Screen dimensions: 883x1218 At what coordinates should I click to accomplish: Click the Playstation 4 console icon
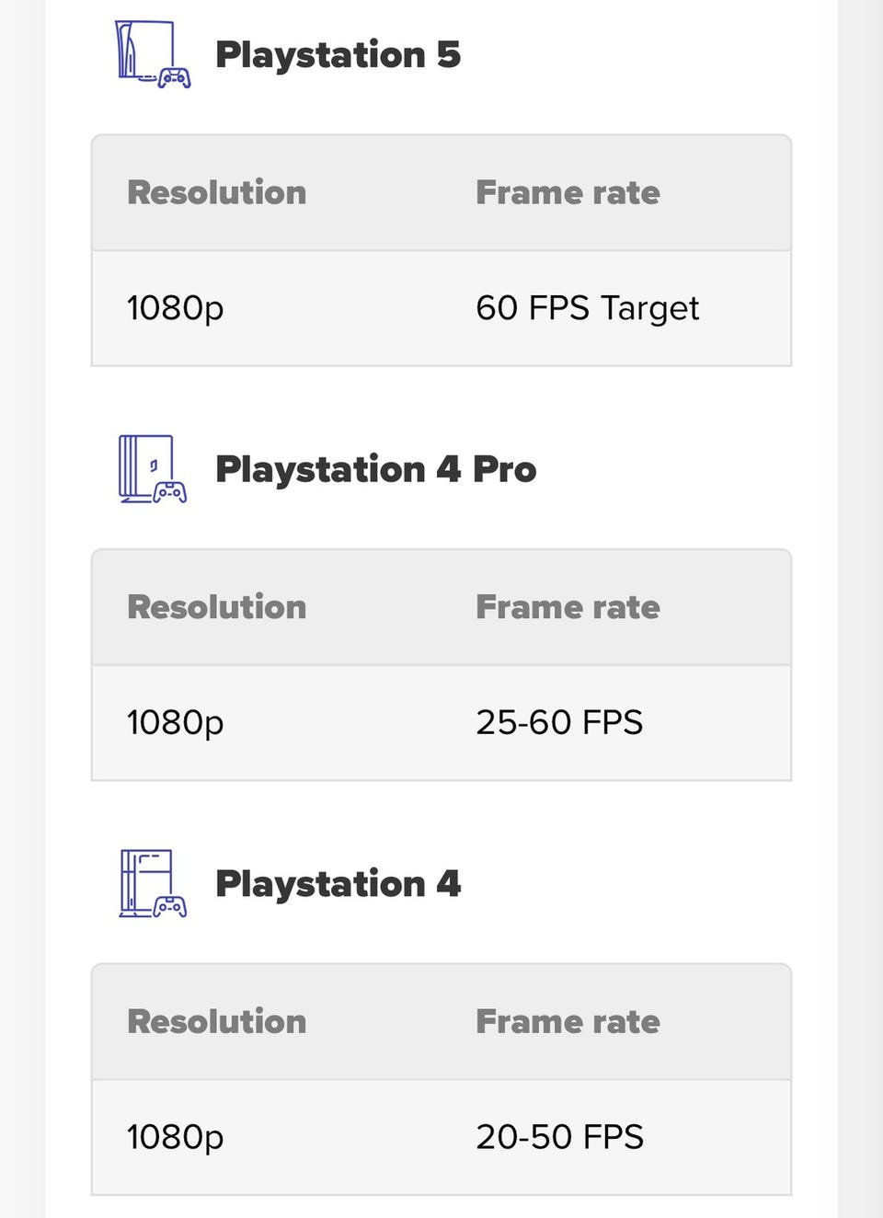tap(147, 883)
